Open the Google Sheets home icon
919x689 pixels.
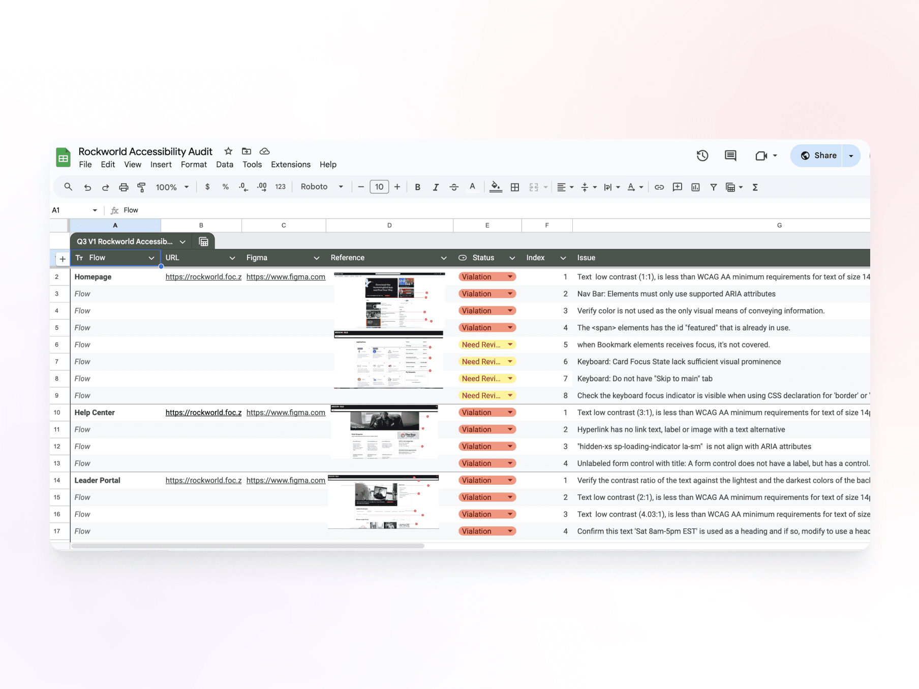click(x=63, y=157)
